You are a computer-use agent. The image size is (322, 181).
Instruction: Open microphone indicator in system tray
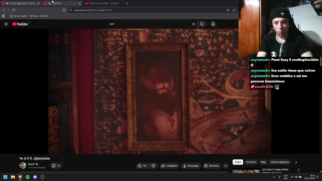pyautogui.click(x=279, y=177)
